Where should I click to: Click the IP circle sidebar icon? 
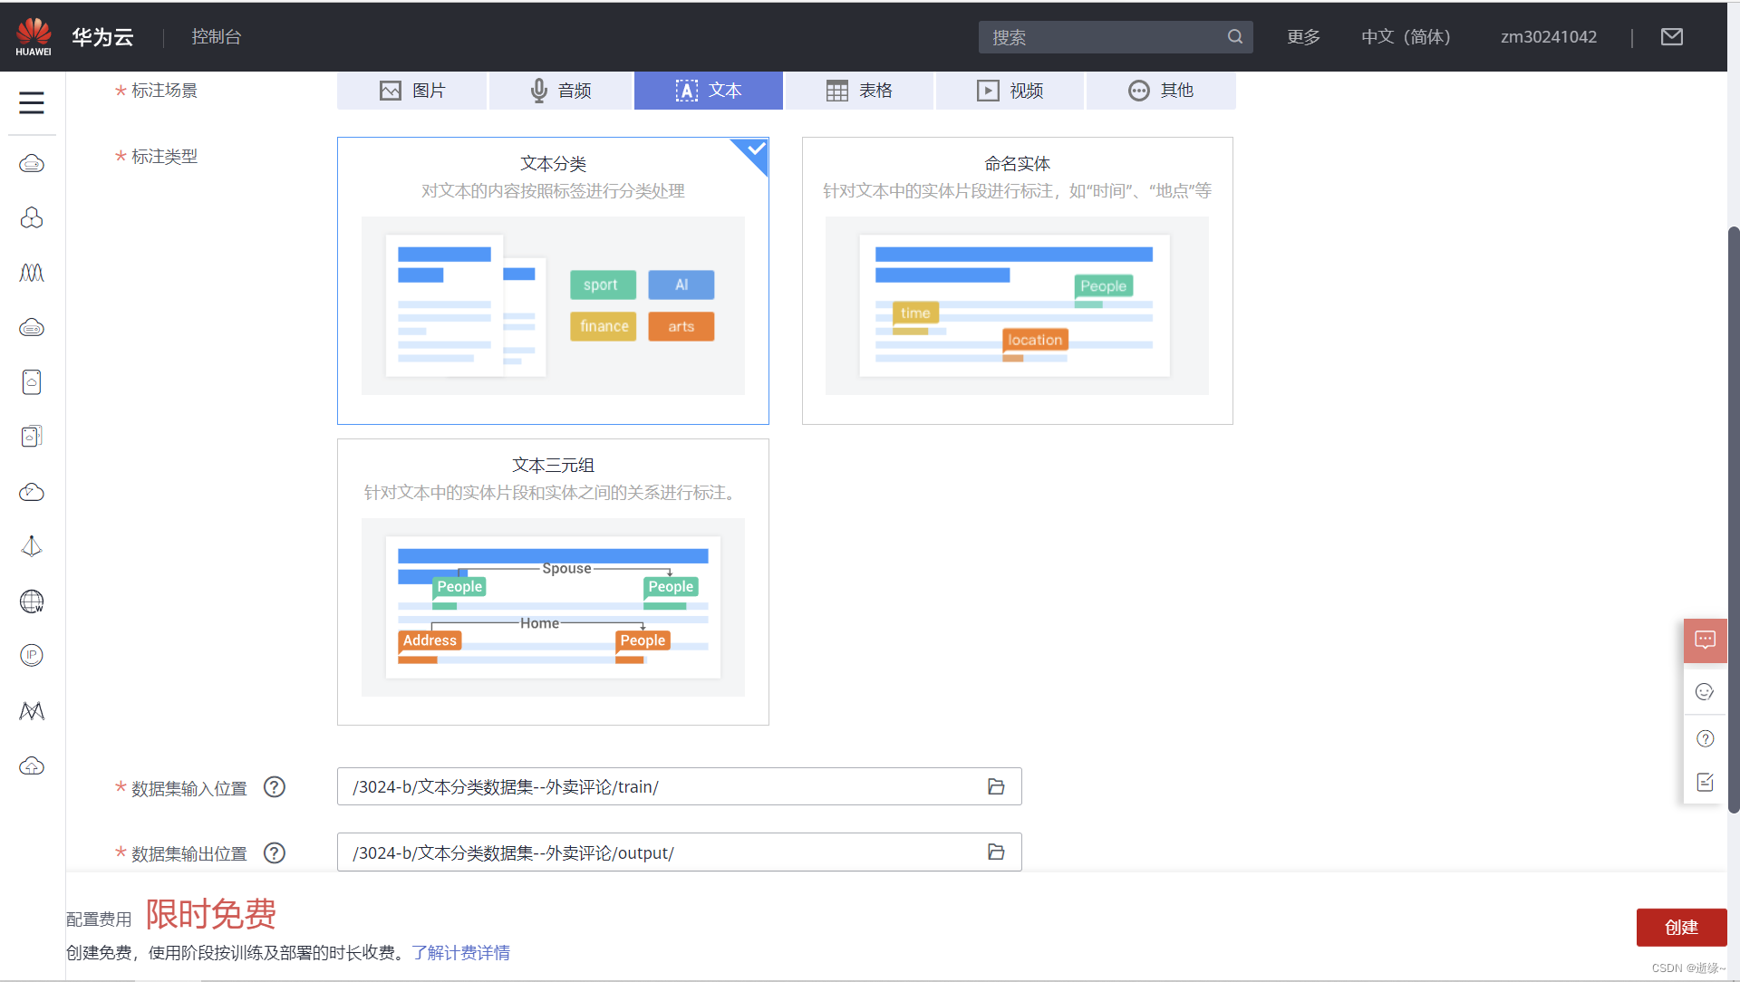32,655
